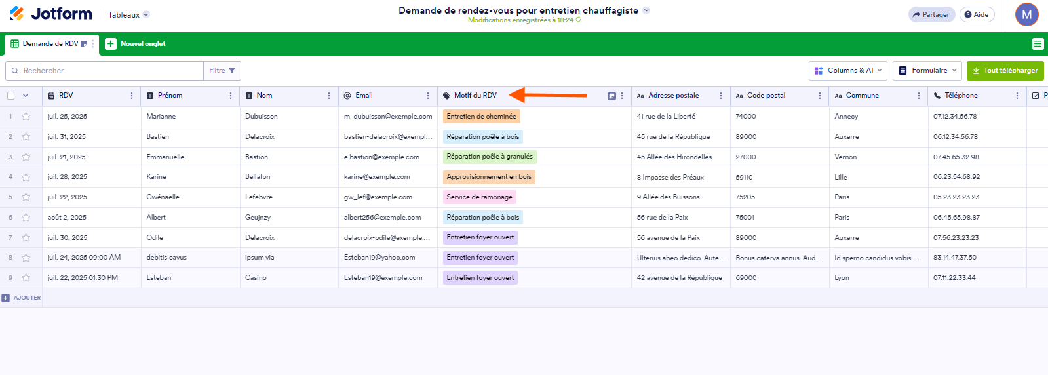Star the Albert Geujnzy row

pyautogui.click(x=26, y=218)
